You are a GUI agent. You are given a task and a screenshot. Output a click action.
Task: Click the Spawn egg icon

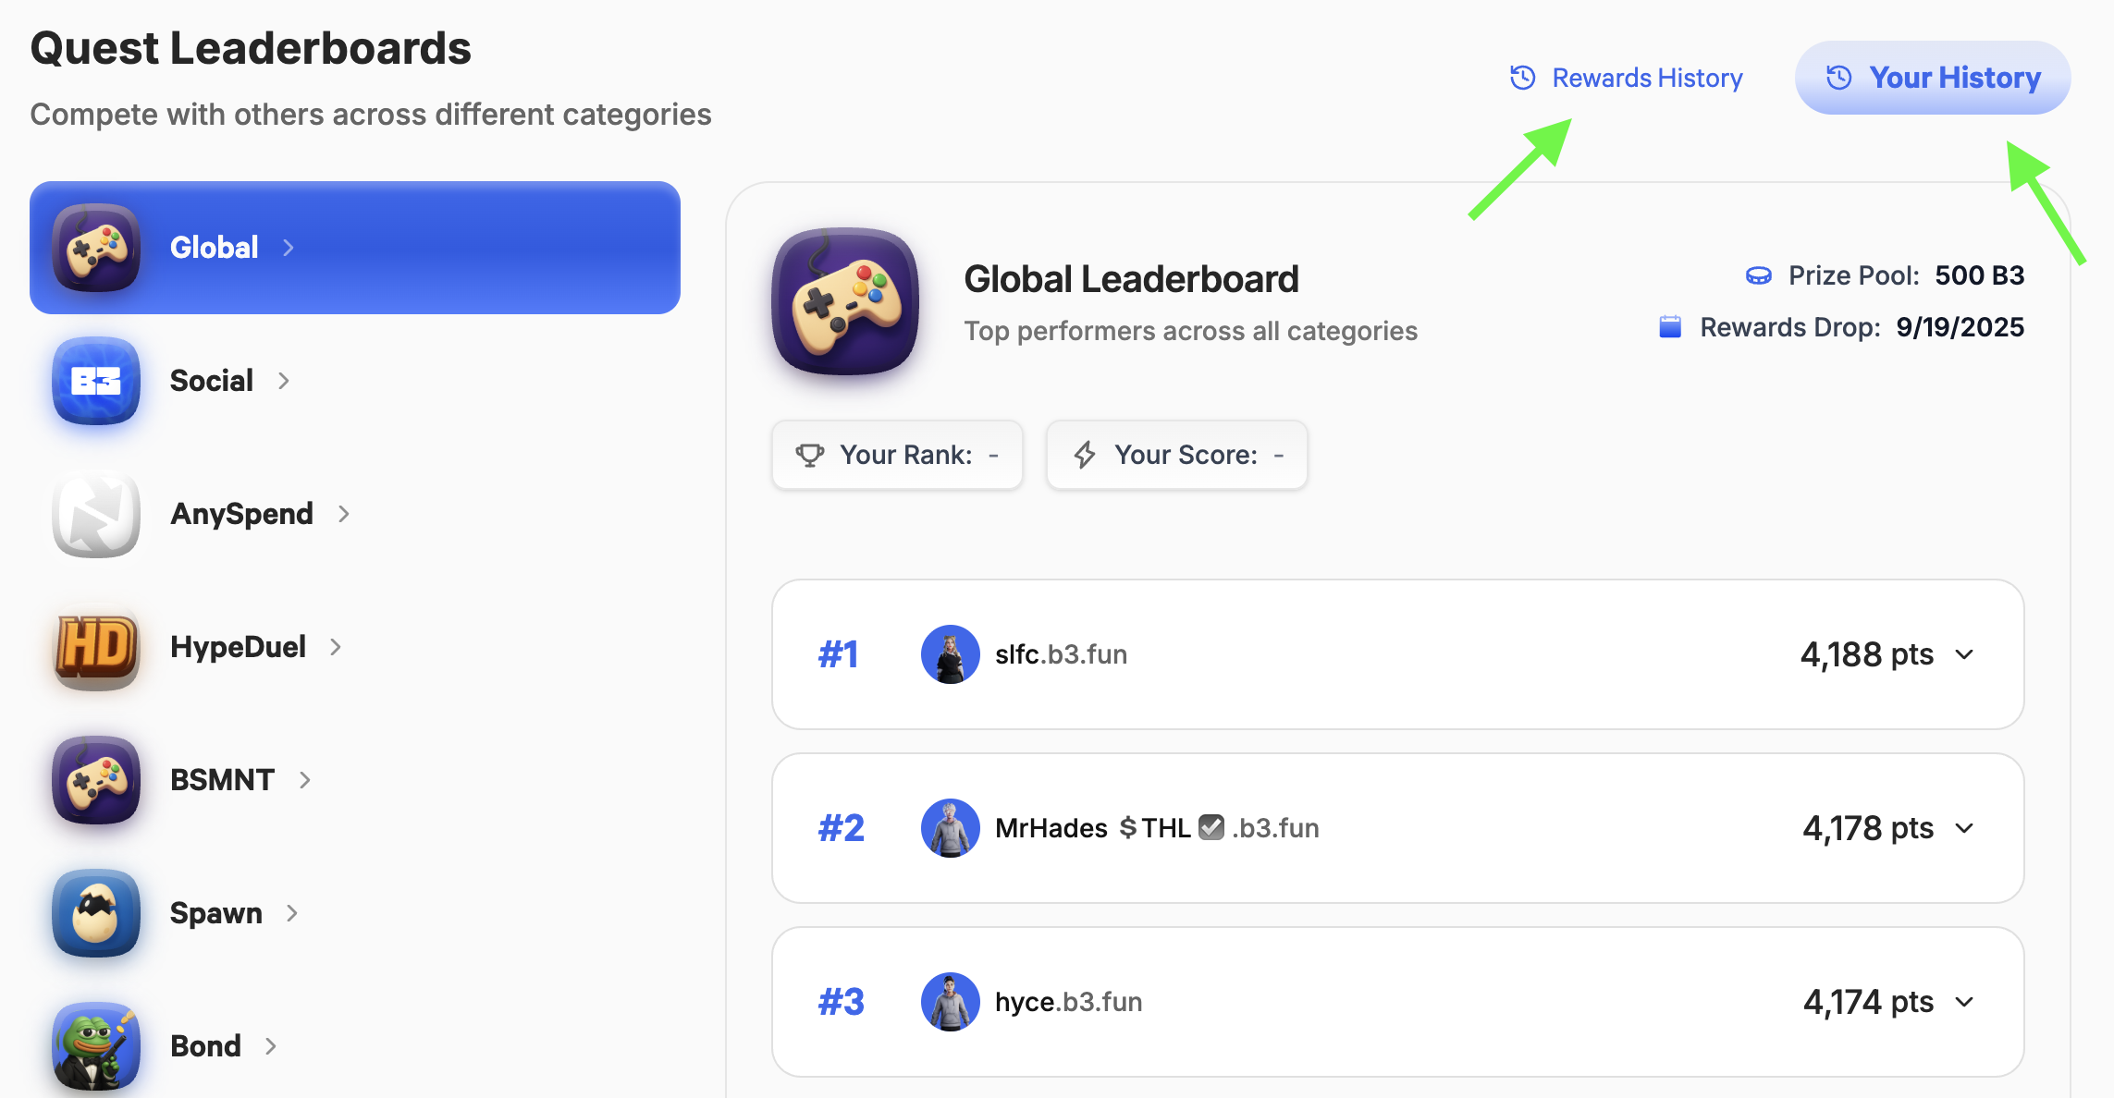(x=96, y=913)
